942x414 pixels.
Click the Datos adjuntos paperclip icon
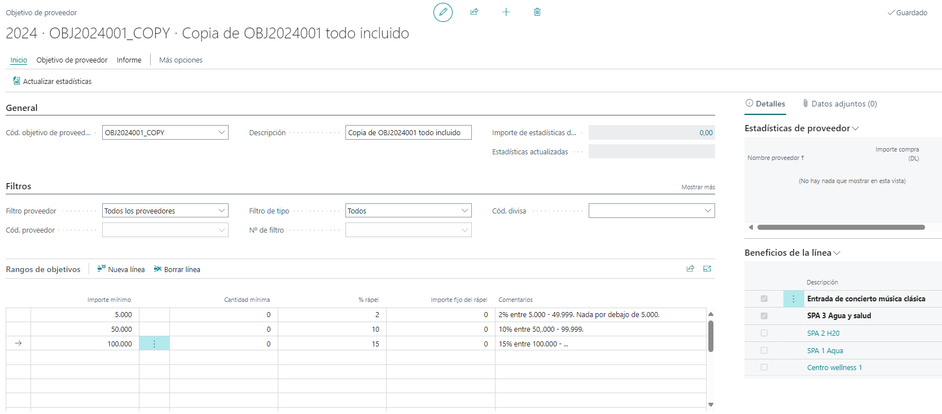(x=805, y=104)
